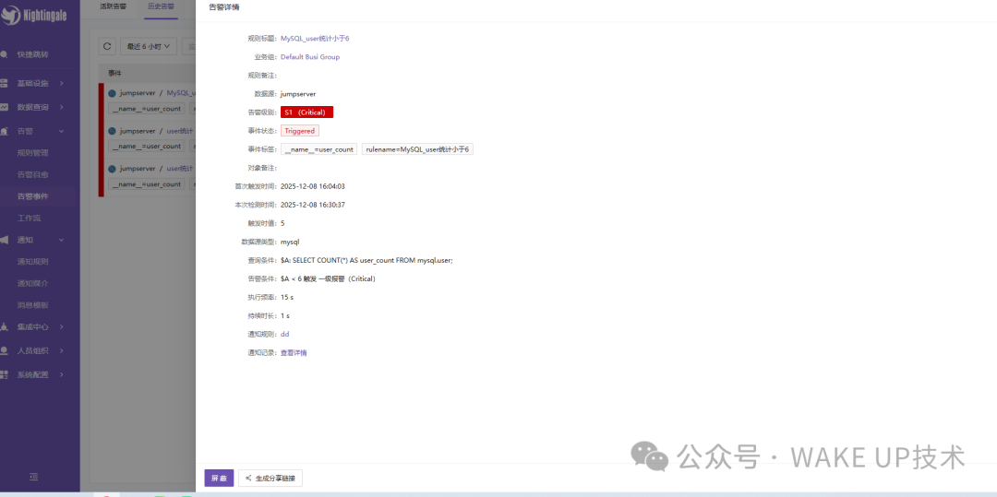The height and width of the screenshot is (497, 997).
Task: Click the detection time 2025-12-08 16:30:37
Action: [x=313, y=205]
